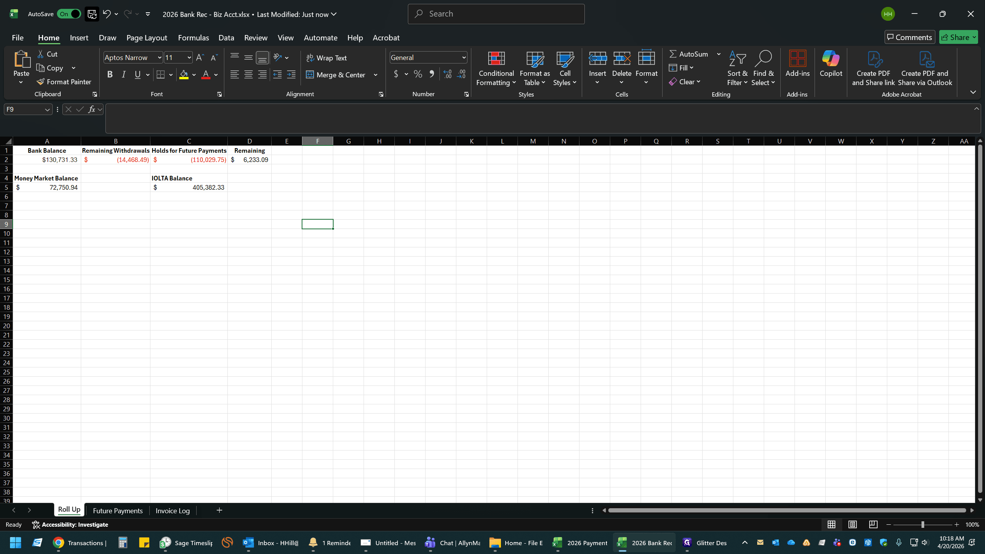
Task: Switch to Future Payments sheet
Action: pos(118,511)
